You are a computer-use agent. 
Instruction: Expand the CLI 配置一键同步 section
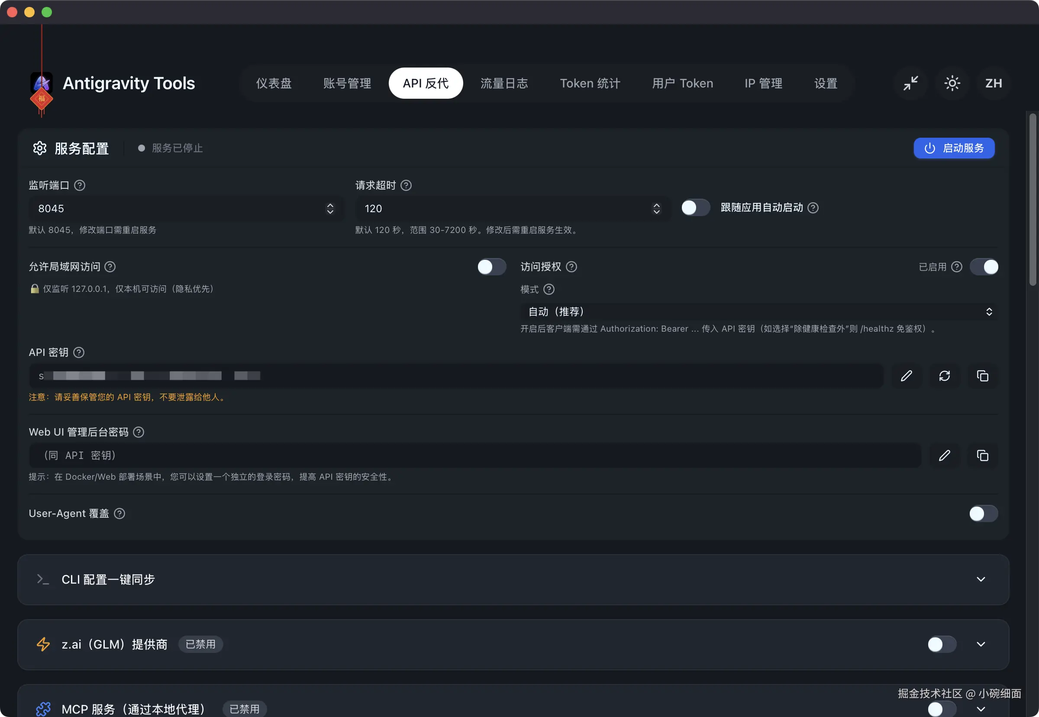981,579
